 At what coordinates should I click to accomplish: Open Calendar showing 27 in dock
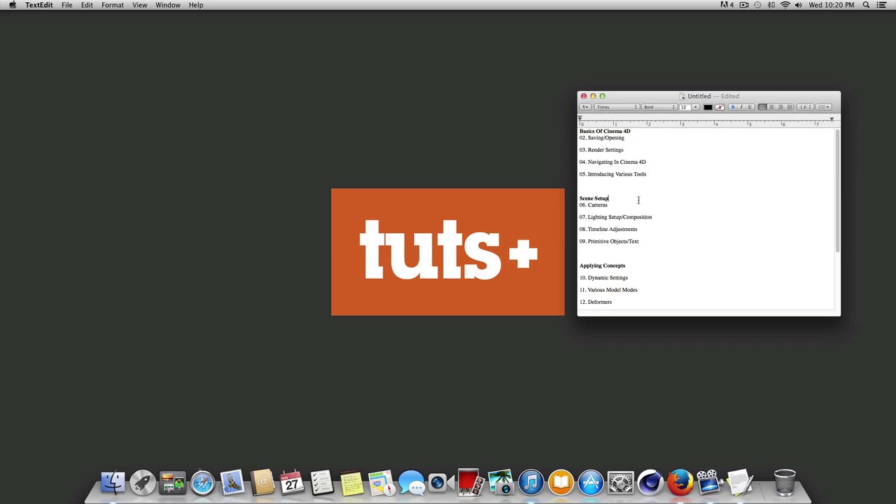(x=292, y=482)
